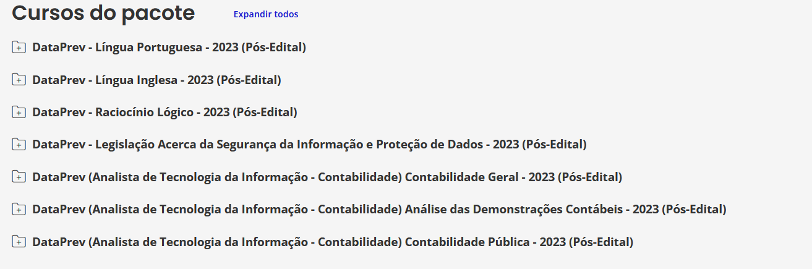Image resolution: width=812 pixels, height=269 pixels.
Task: Select the DataPrev Língua Inglesa course title
Action: [x=156, y=80]
